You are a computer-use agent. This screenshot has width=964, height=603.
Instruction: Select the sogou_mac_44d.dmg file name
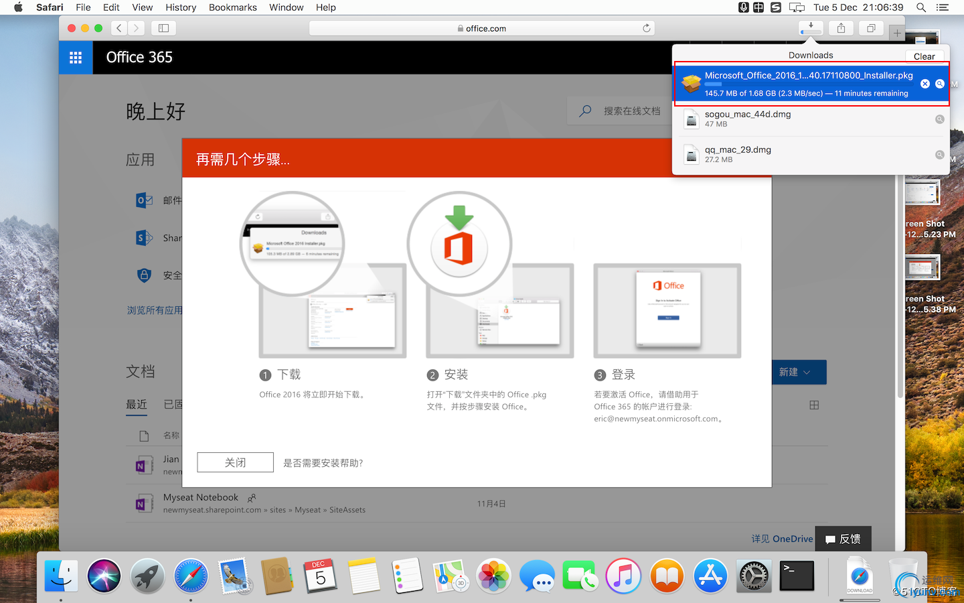point(748,114)
